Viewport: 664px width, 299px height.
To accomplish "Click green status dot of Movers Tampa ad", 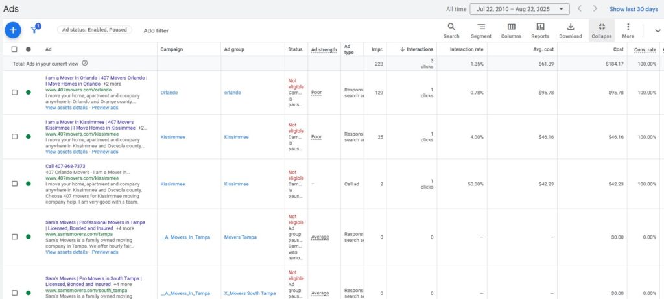I will coord(29,237).
